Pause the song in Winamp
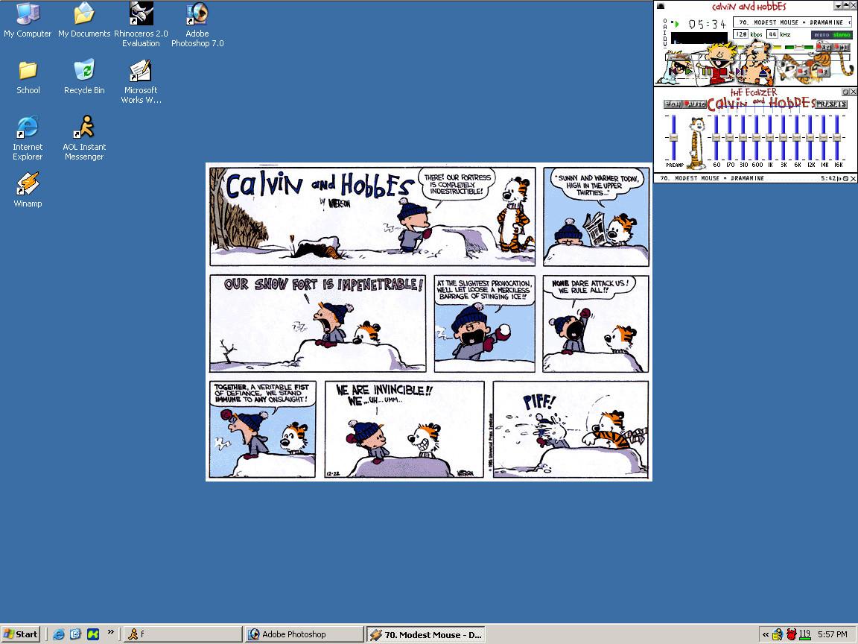 [706, 72]
